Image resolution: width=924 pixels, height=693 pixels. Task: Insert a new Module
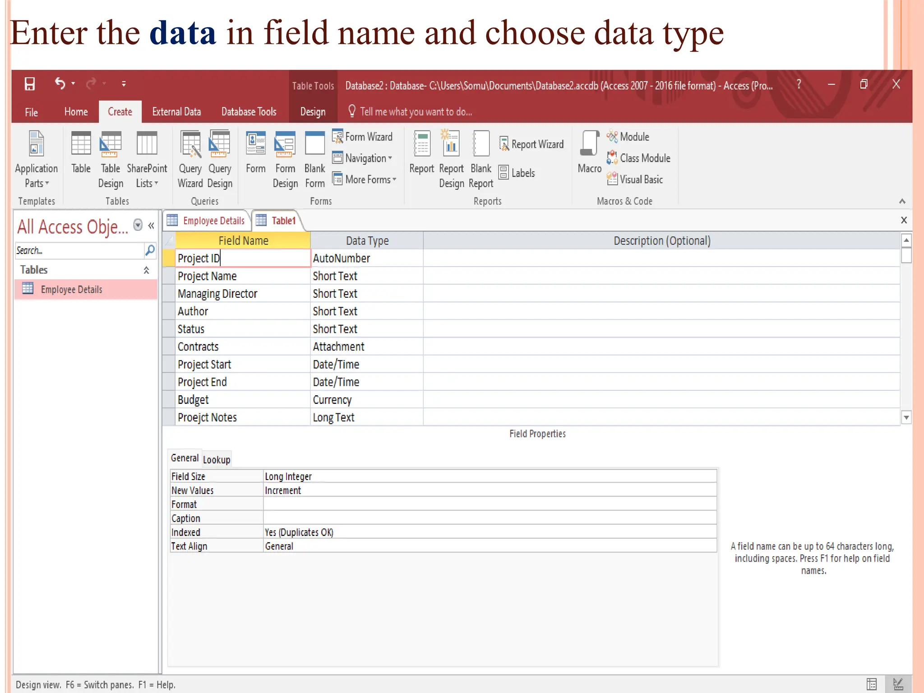click(628, 136)
